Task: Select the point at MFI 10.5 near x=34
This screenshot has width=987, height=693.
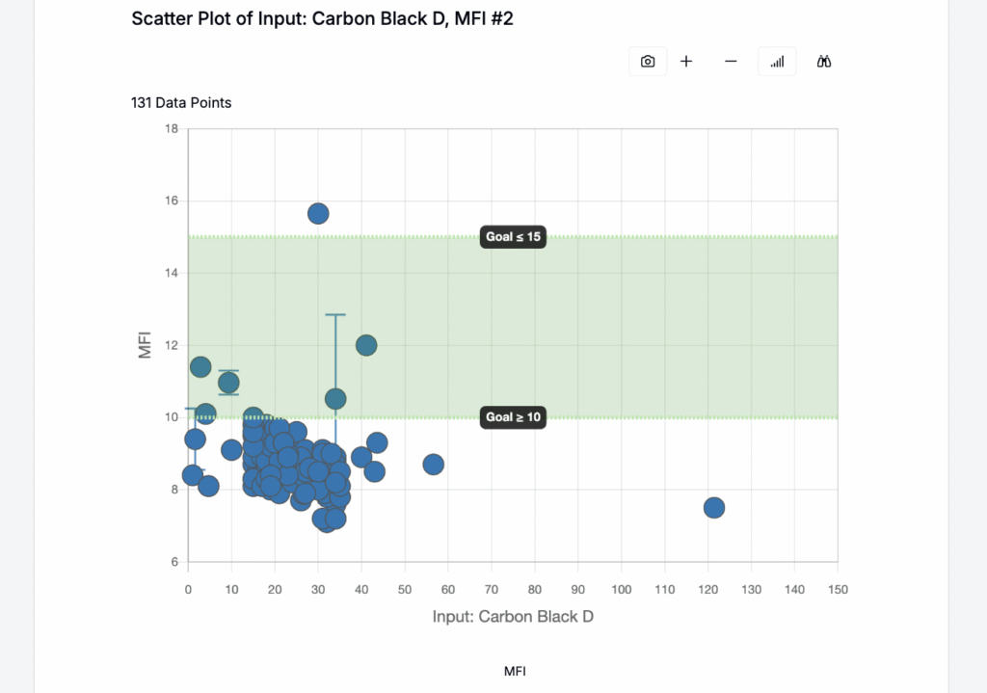Action: (x=335, y=399)
